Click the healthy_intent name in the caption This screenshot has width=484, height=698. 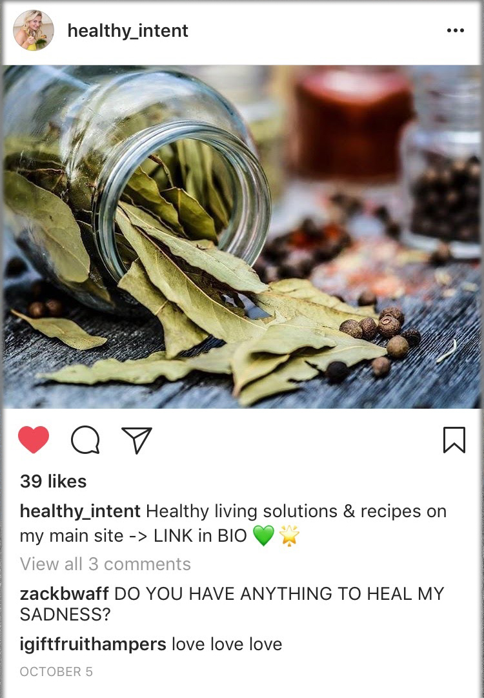(x=80, y=511)
